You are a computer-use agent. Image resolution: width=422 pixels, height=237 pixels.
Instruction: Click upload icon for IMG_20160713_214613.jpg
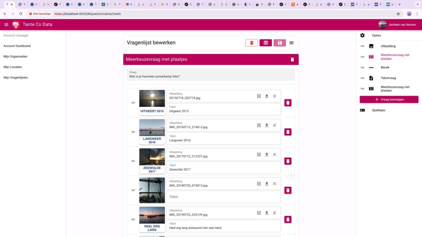(x=267, y=125)
